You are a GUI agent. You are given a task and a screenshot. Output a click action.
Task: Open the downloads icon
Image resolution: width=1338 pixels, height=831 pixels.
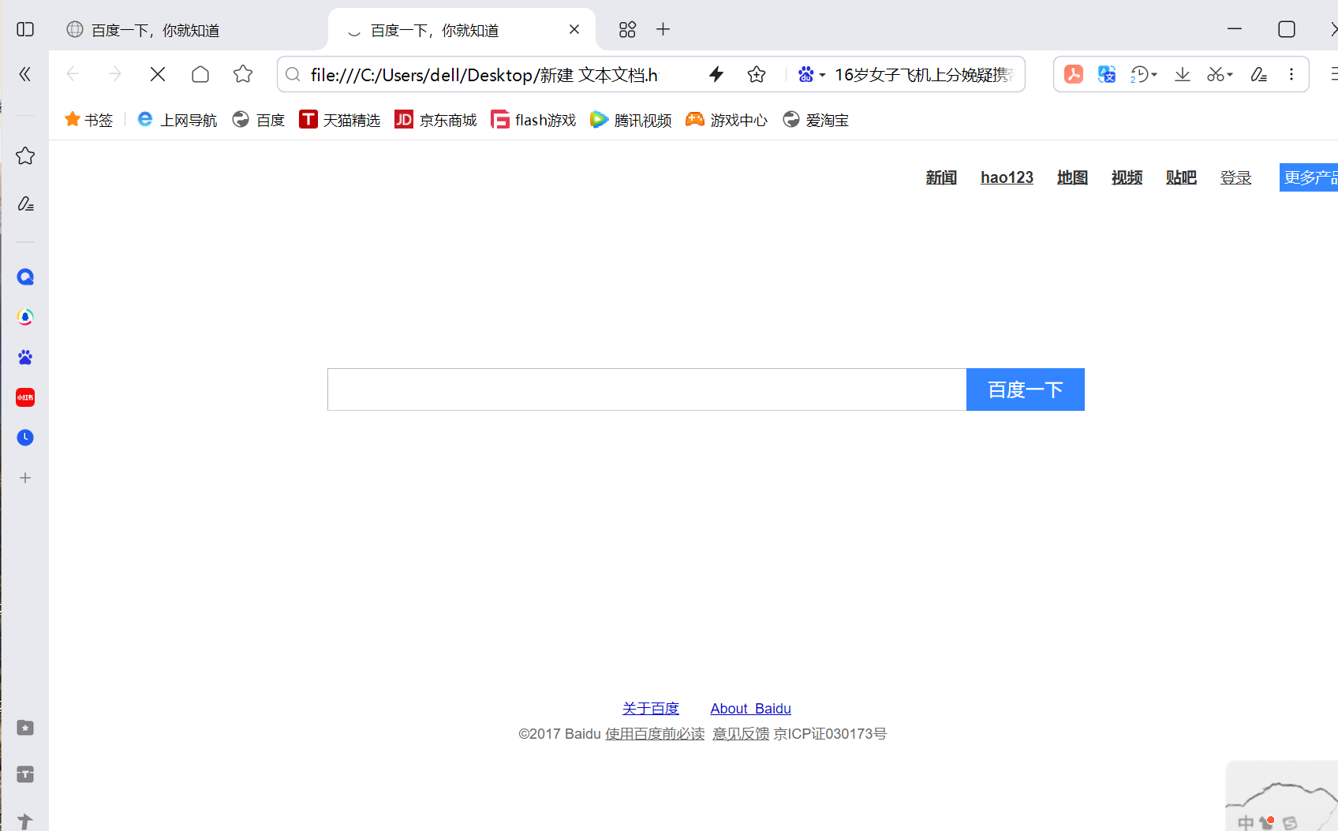point(1183,74)
